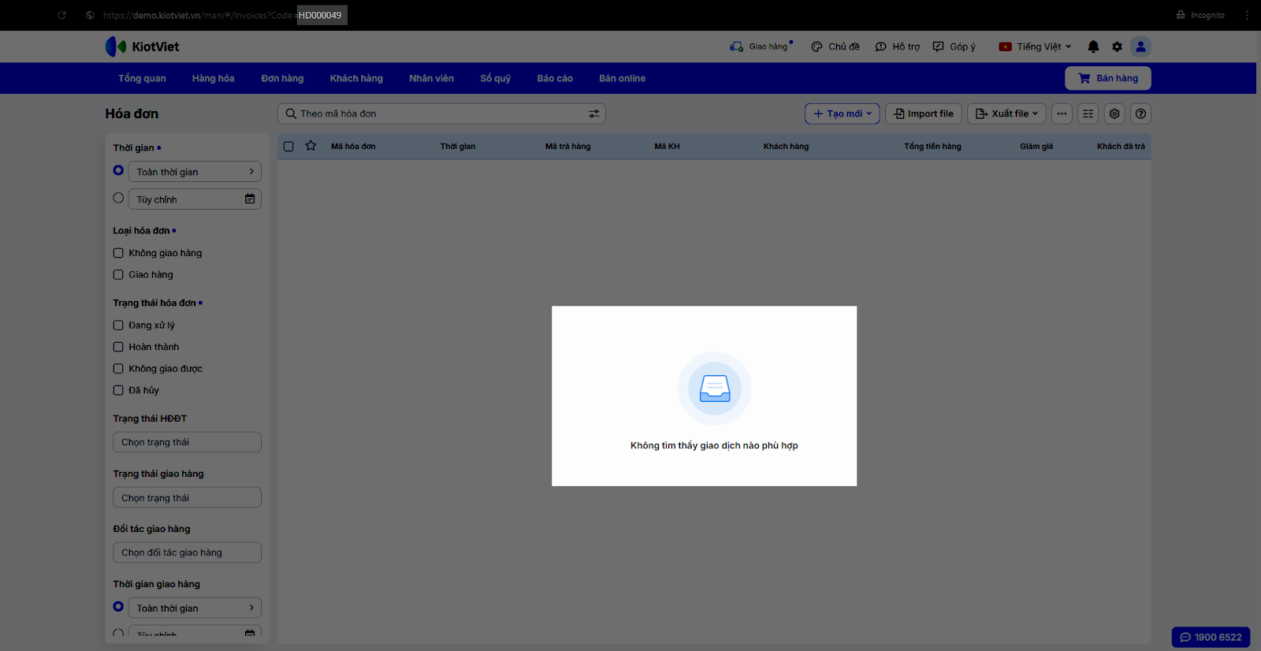Open the more options ellipsis button
The height and width of the screenshot is (651, 1261).
pos(1062,113)
